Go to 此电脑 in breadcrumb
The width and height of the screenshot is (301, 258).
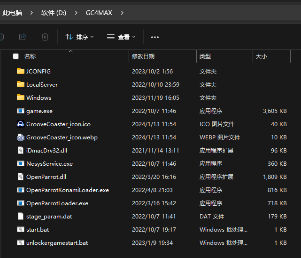pos(12,13)
